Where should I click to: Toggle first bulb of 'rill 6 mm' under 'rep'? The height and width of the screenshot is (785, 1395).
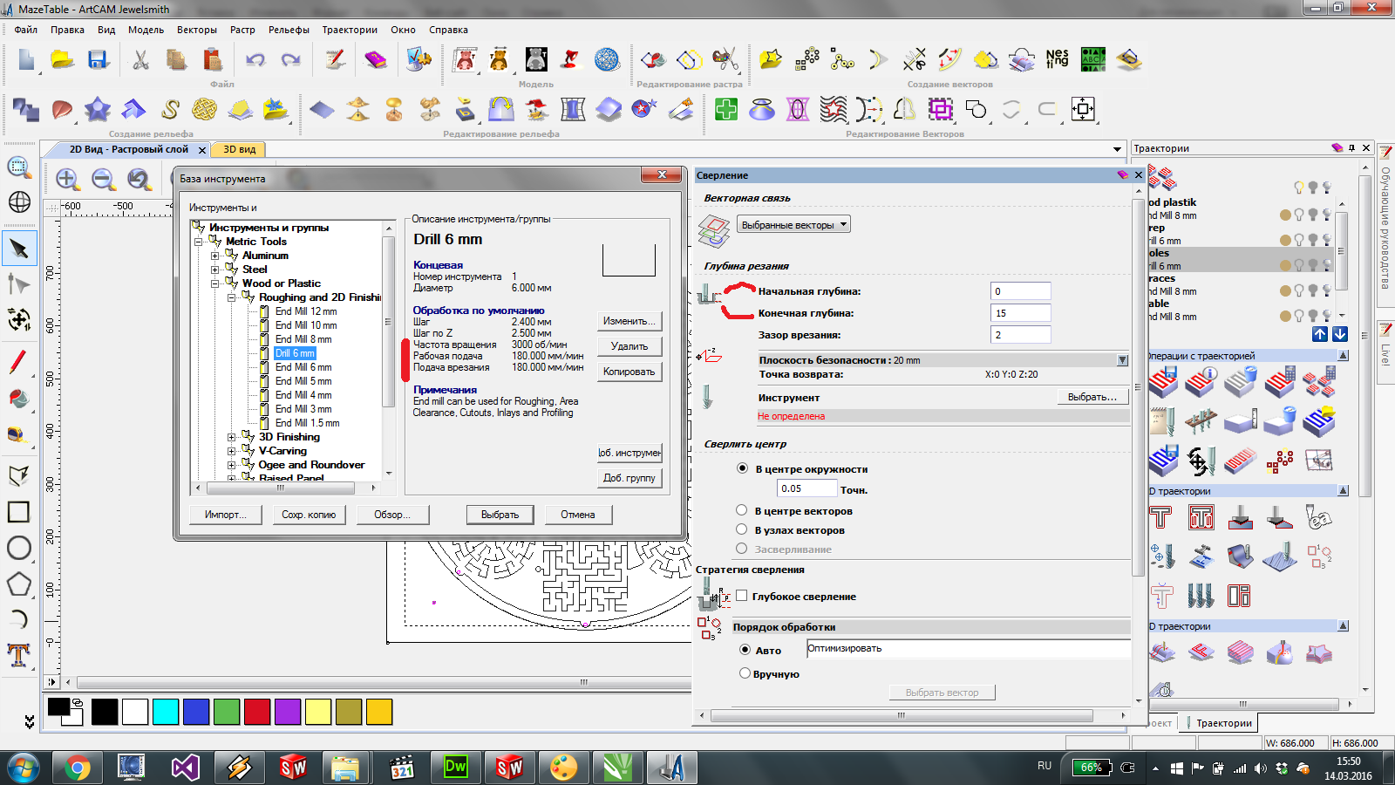tap(1299, 240)
